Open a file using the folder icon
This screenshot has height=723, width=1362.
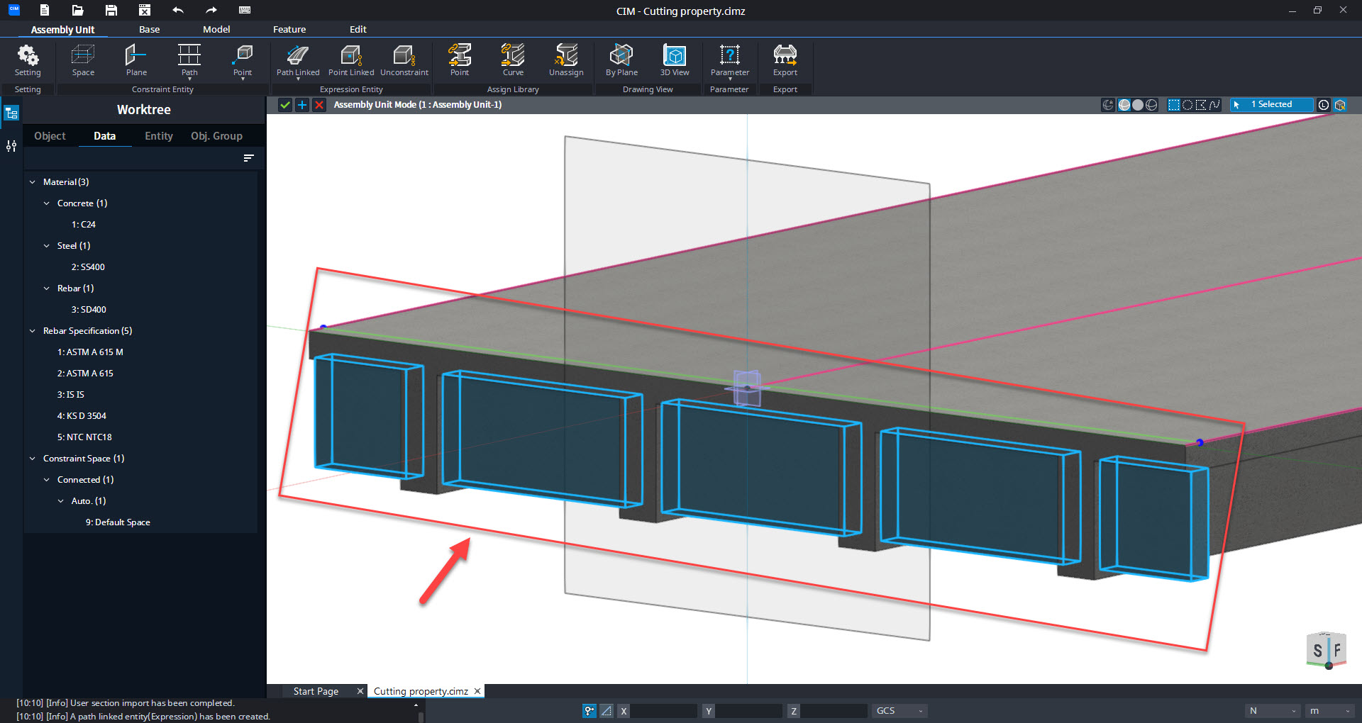pos(78,10)
